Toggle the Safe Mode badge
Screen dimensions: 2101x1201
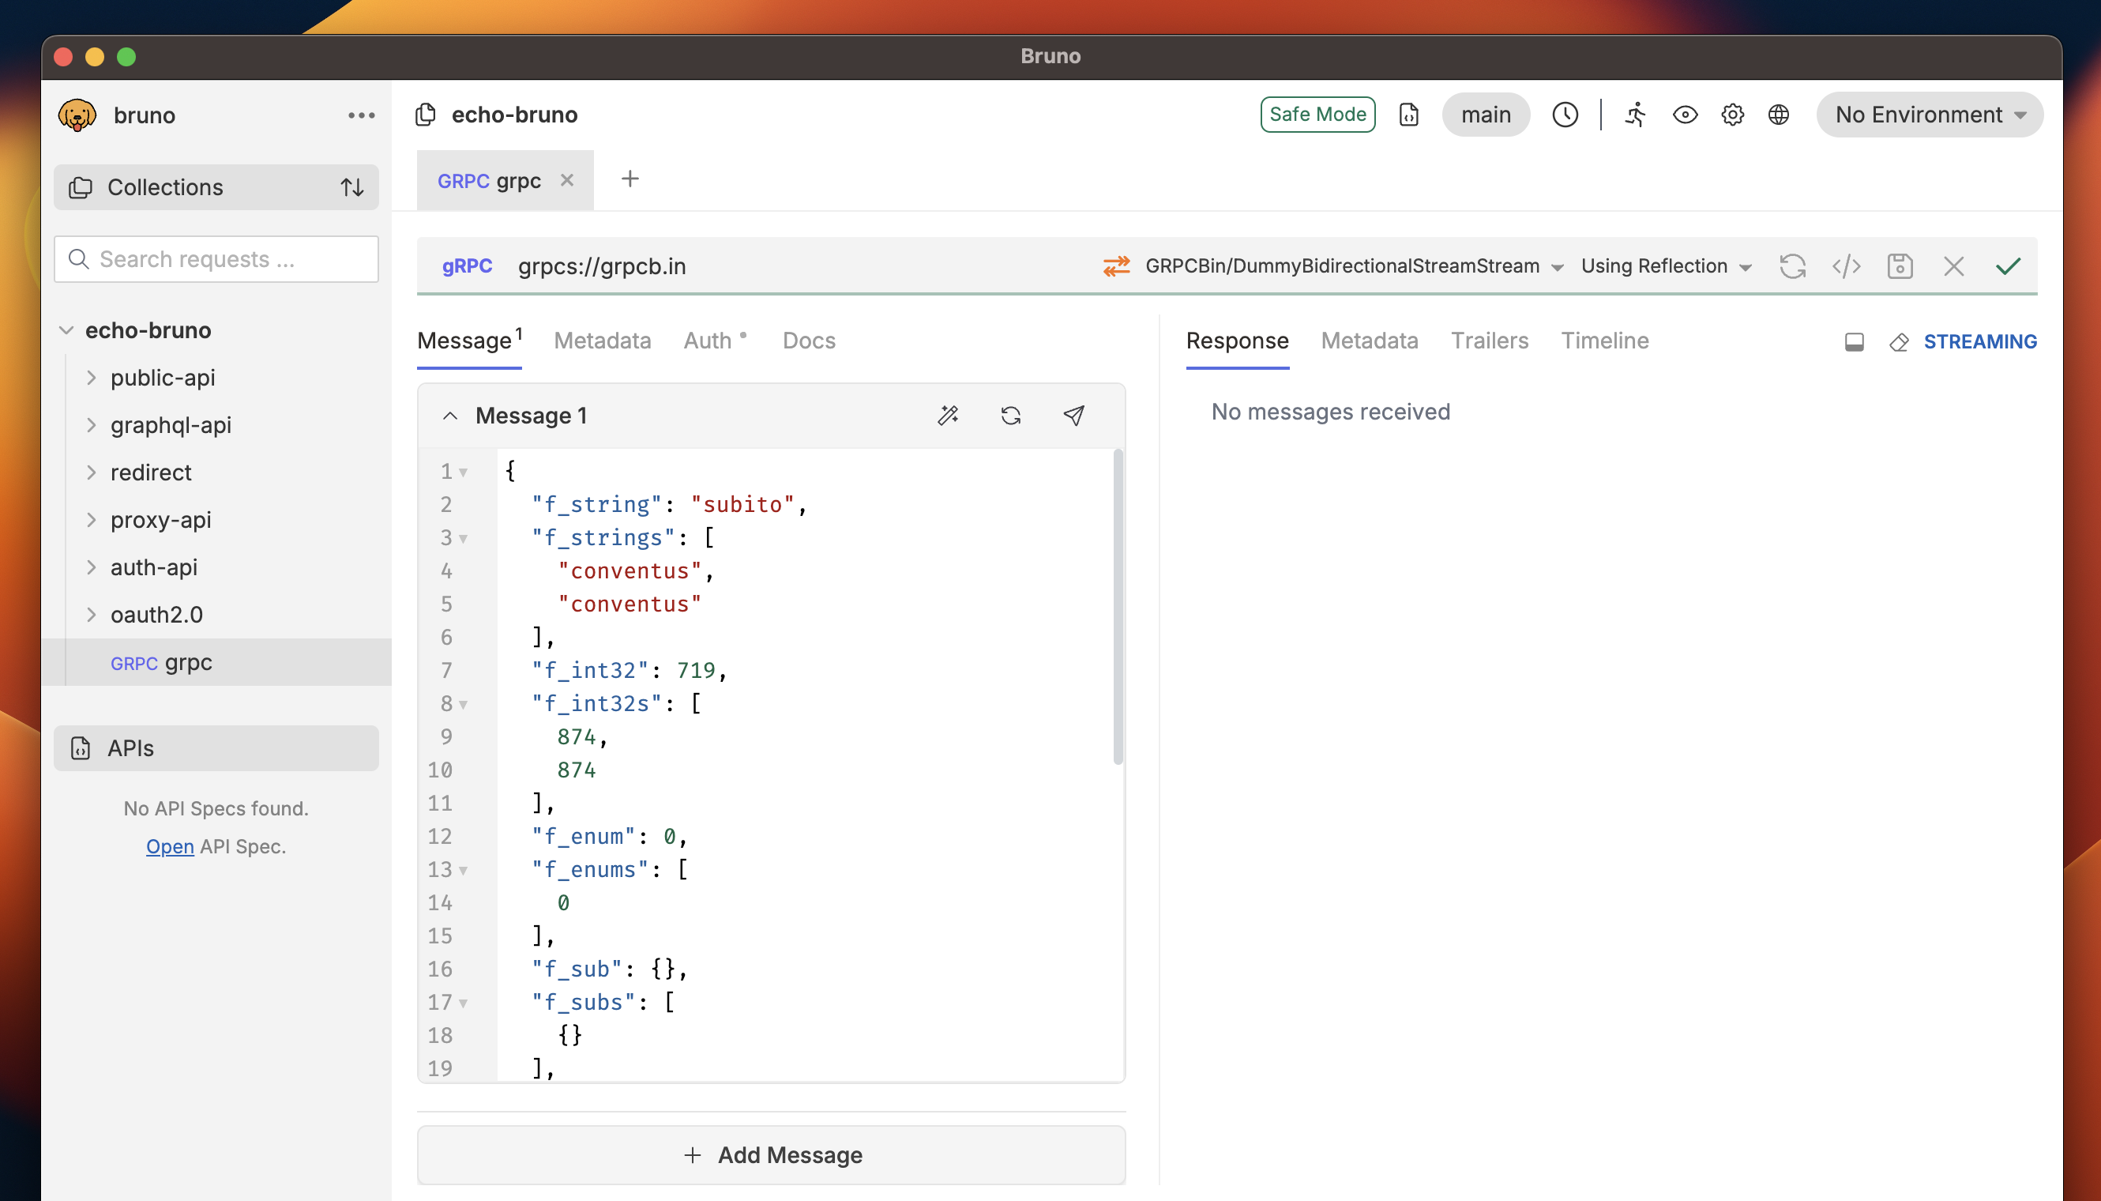[1317, 115]
